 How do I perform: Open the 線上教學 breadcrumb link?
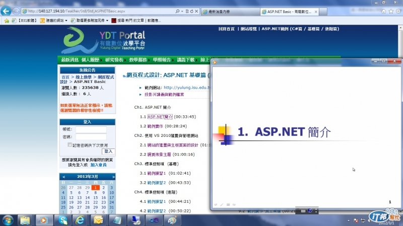pyautogui.click(x=84, y=77)
